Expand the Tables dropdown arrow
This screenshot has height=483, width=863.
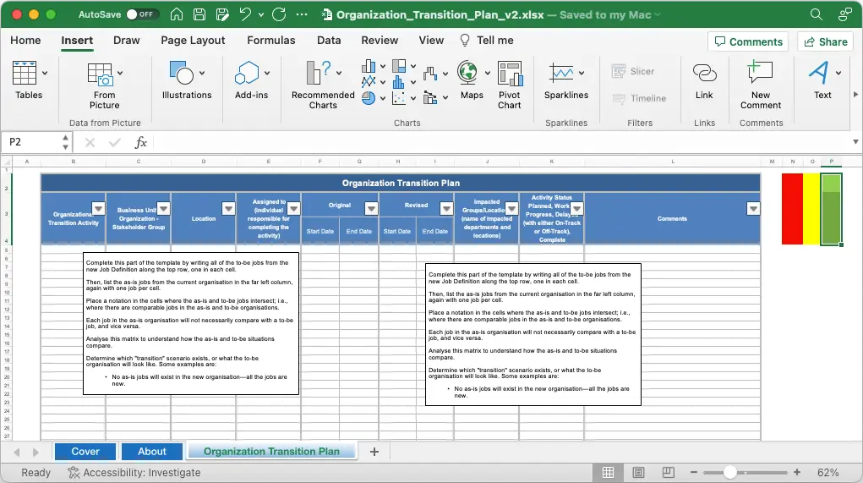coord(45,73)
